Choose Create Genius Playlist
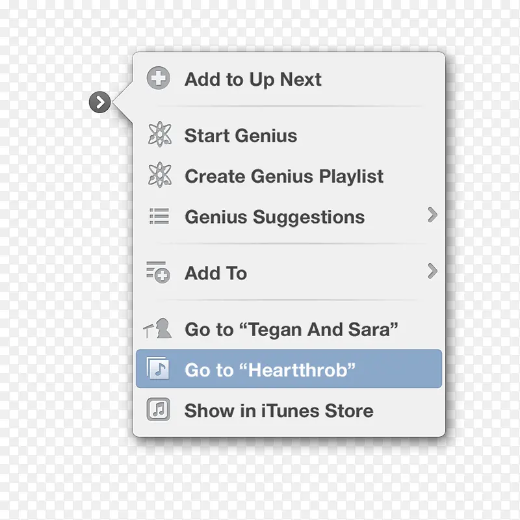This screenshot has width=520, height=520. point(284,177)
